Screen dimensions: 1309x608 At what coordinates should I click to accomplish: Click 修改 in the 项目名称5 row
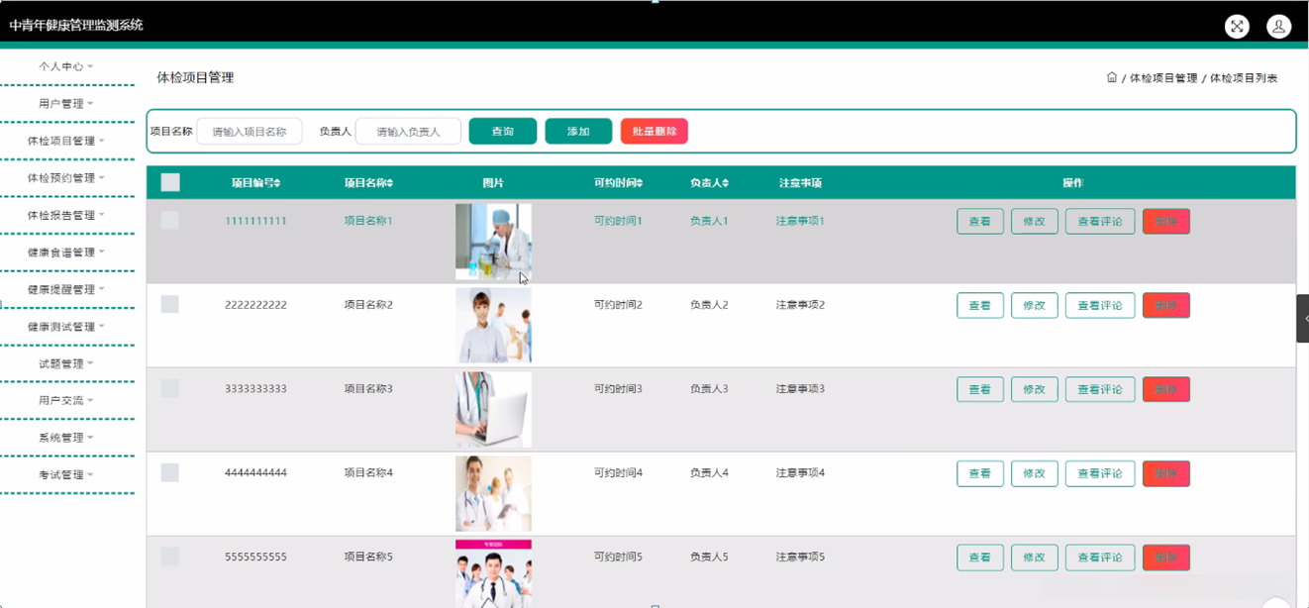[x=1035, y=557]
